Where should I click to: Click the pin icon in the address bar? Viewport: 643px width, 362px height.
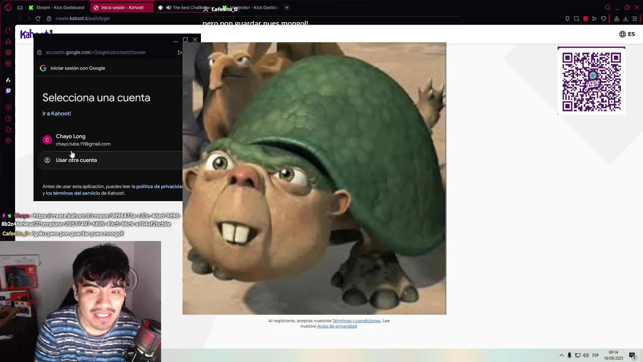point(567,19)
